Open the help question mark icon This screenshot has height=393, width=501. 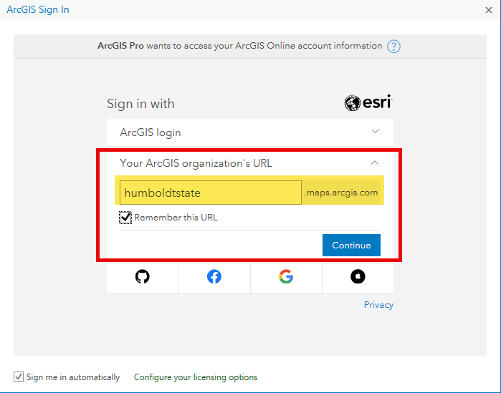click(393, 47)
